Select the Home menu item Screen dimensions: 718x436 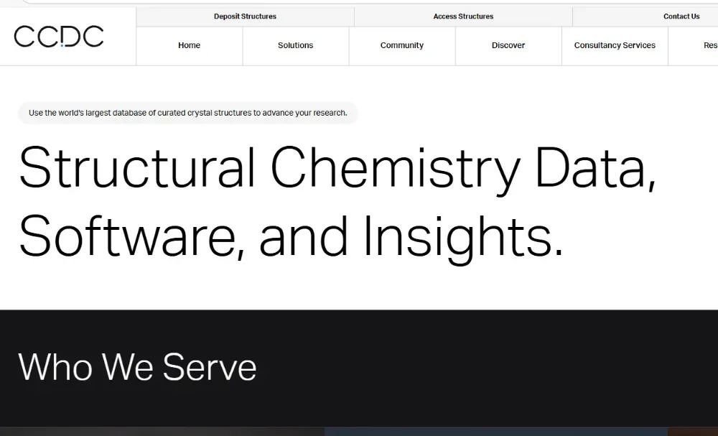[x=189, y=45]
